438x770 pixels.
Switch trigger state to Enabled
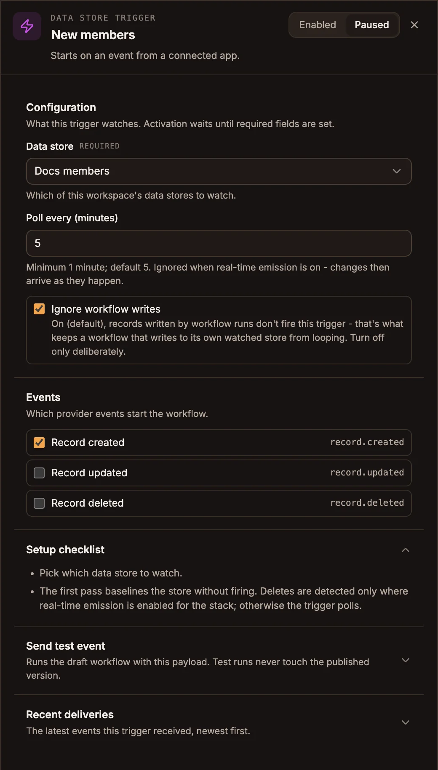coord(318,25)
